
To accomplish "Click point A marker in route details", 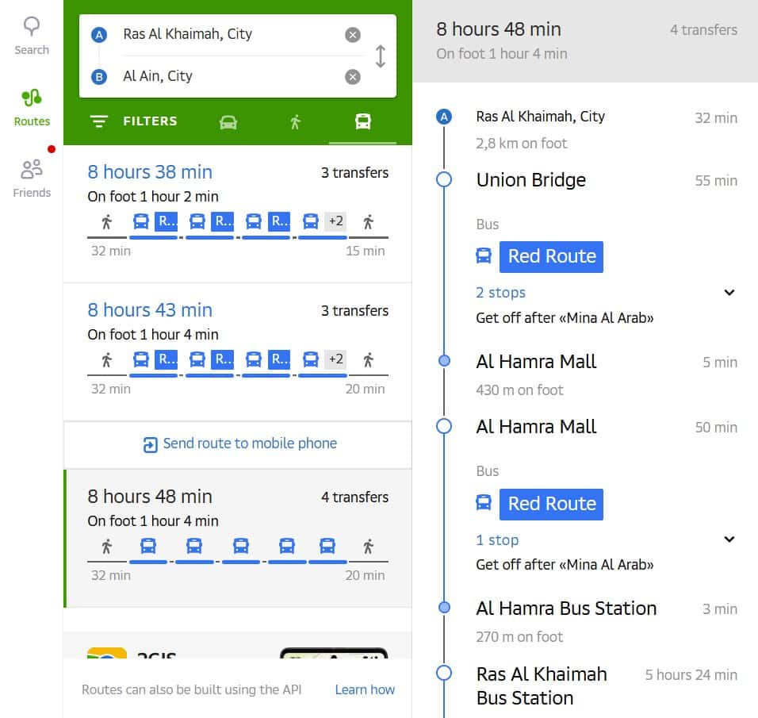I will 444,117.
